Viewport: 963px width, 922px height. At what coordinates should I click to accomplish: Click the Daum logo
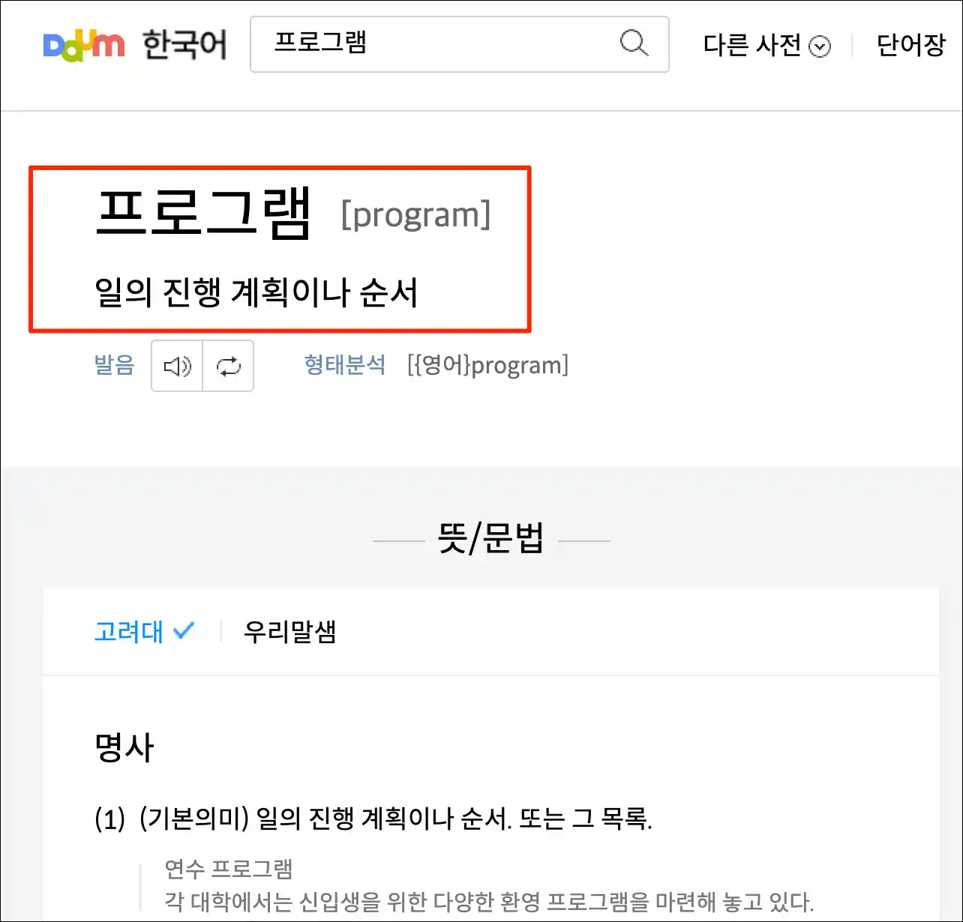point(84,46)
